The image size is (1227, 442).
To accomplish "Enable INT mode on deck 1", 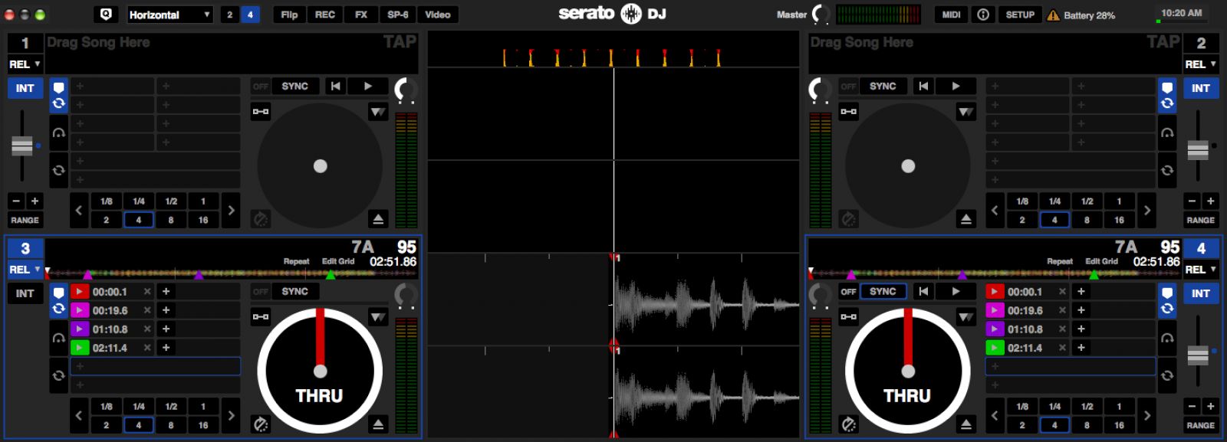I will [25, 88].
